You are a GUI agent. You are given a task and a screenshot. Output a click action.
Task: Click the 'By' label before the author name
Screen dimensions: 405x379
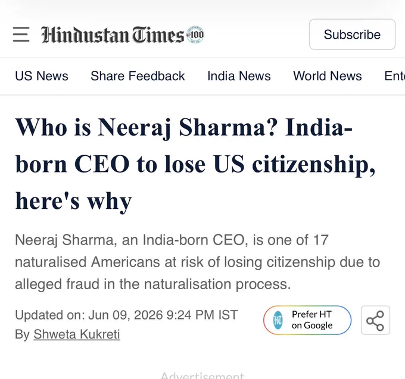(x=23, y=334)
